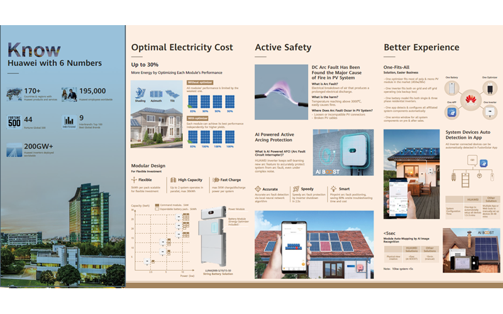Click the Azimuth panel icon

tap(156, 94)
